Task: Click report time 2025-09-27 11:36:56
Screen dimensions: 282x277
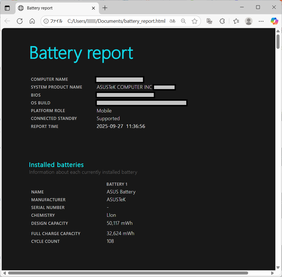Action: (121, 126)
